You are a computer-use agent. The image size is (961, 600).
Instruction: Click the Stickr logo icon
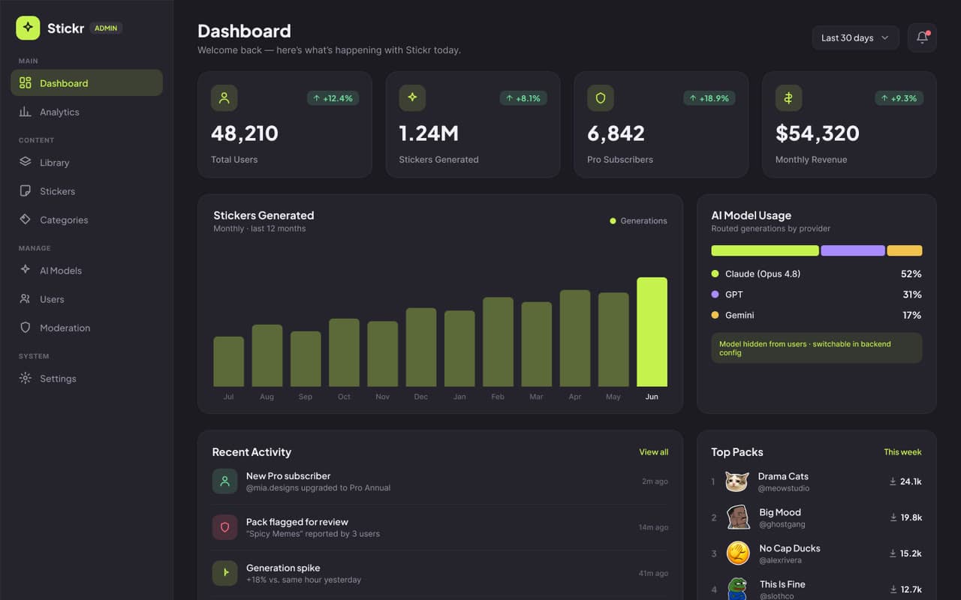click(28, 28)
